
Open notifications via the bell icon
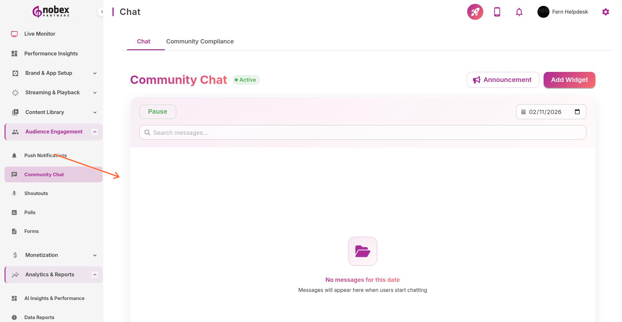coord(519,12)
